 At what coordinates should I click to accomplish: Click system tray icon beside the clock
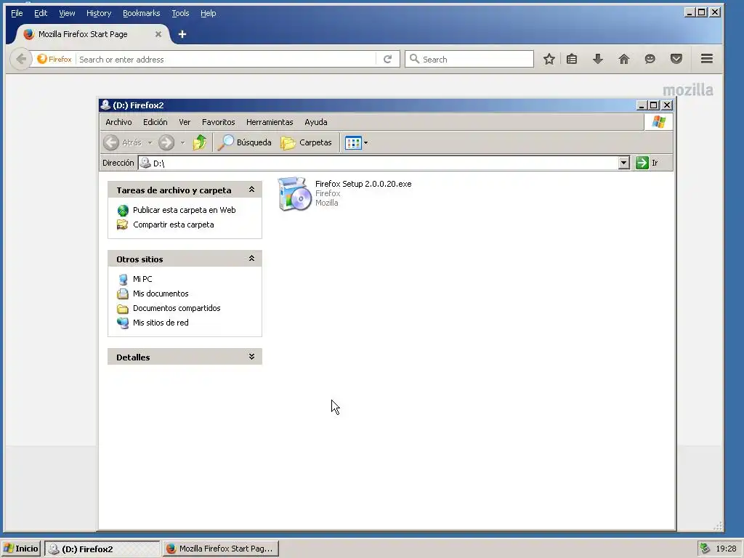[x=705, y=549]
